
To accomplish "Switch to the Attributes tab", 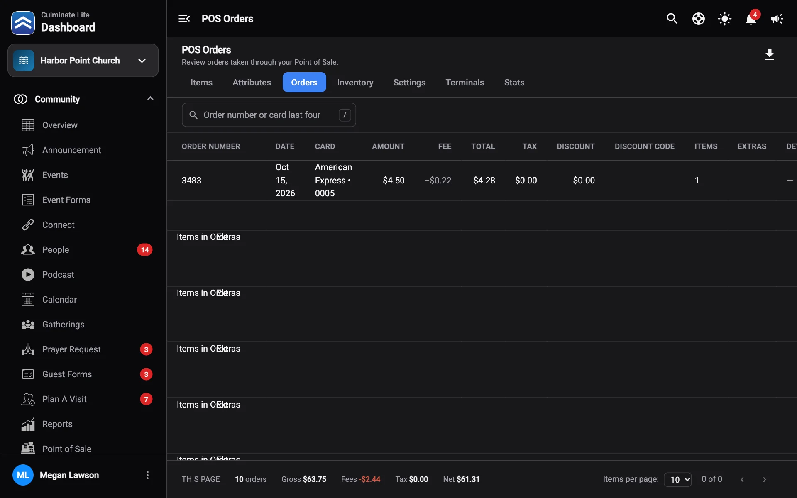I will pos(252,83).
